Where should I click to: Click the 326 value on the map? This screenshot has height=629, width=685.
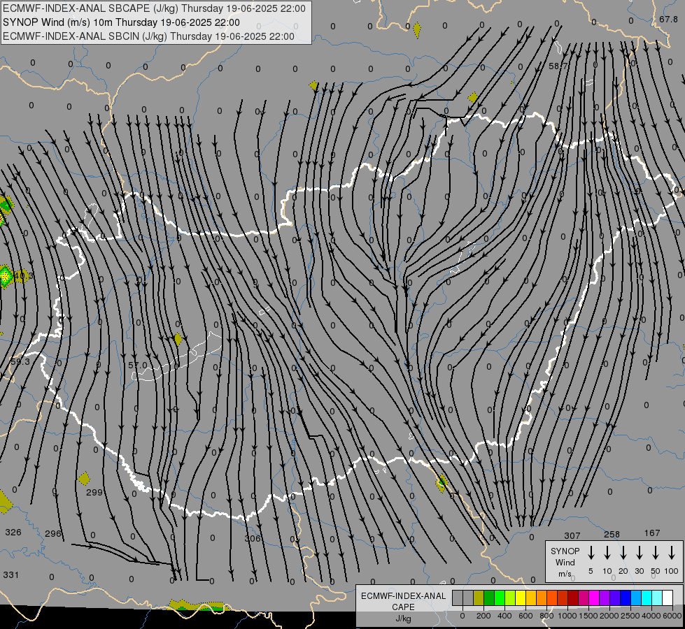[x=13, y=532]
